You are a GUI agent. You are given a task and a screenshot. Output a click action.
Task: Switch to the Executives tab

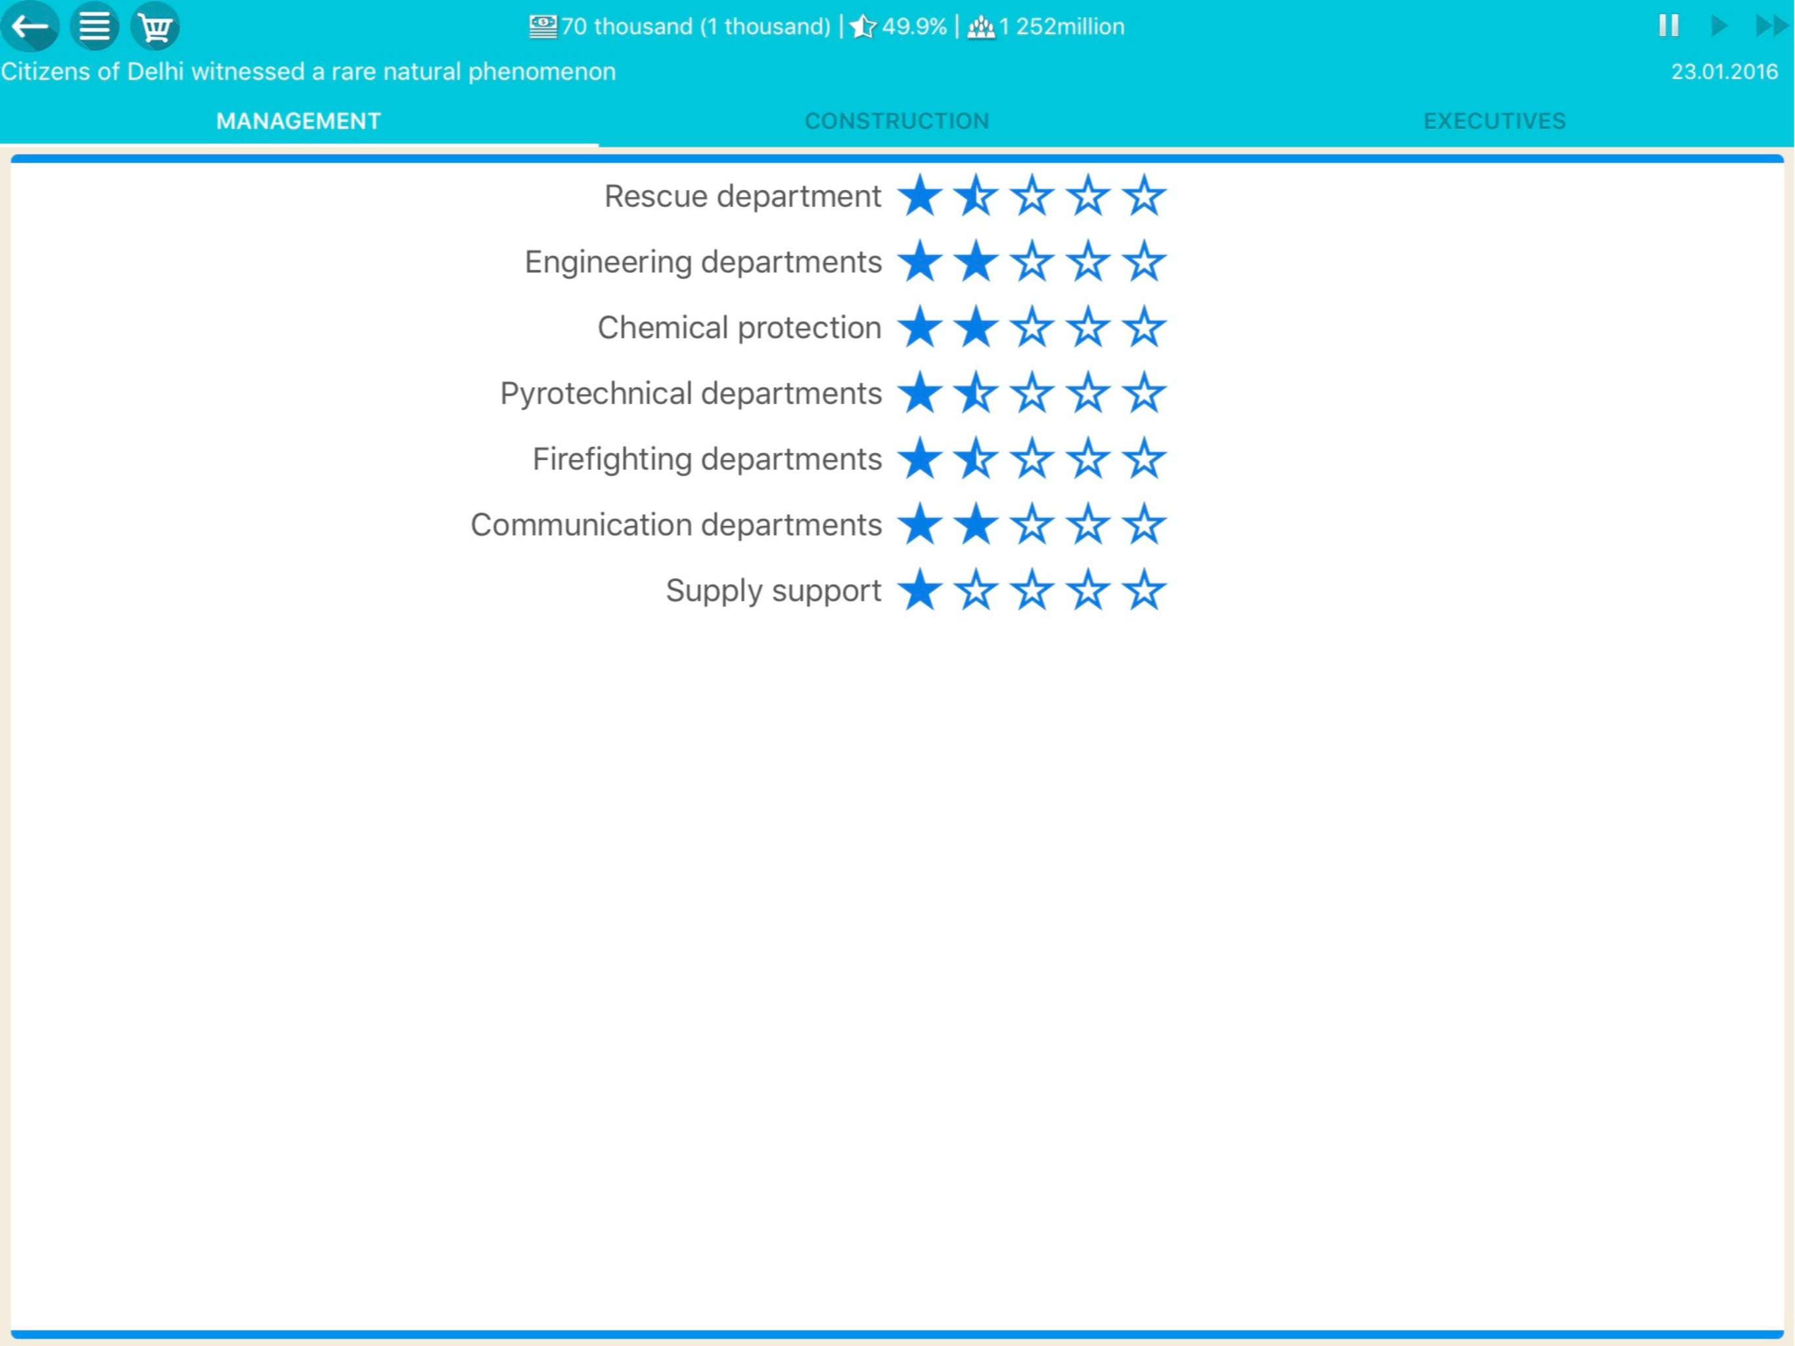[x=1495, y=121]
